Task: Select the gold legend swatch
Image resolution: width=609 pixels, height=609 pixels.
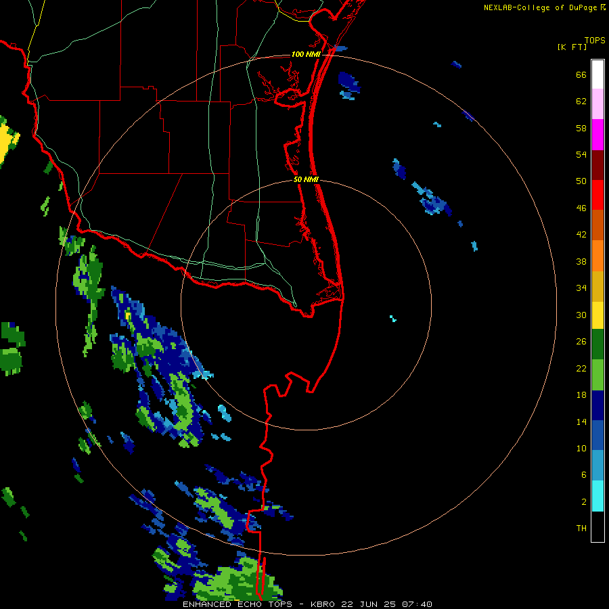Action: 597,286
